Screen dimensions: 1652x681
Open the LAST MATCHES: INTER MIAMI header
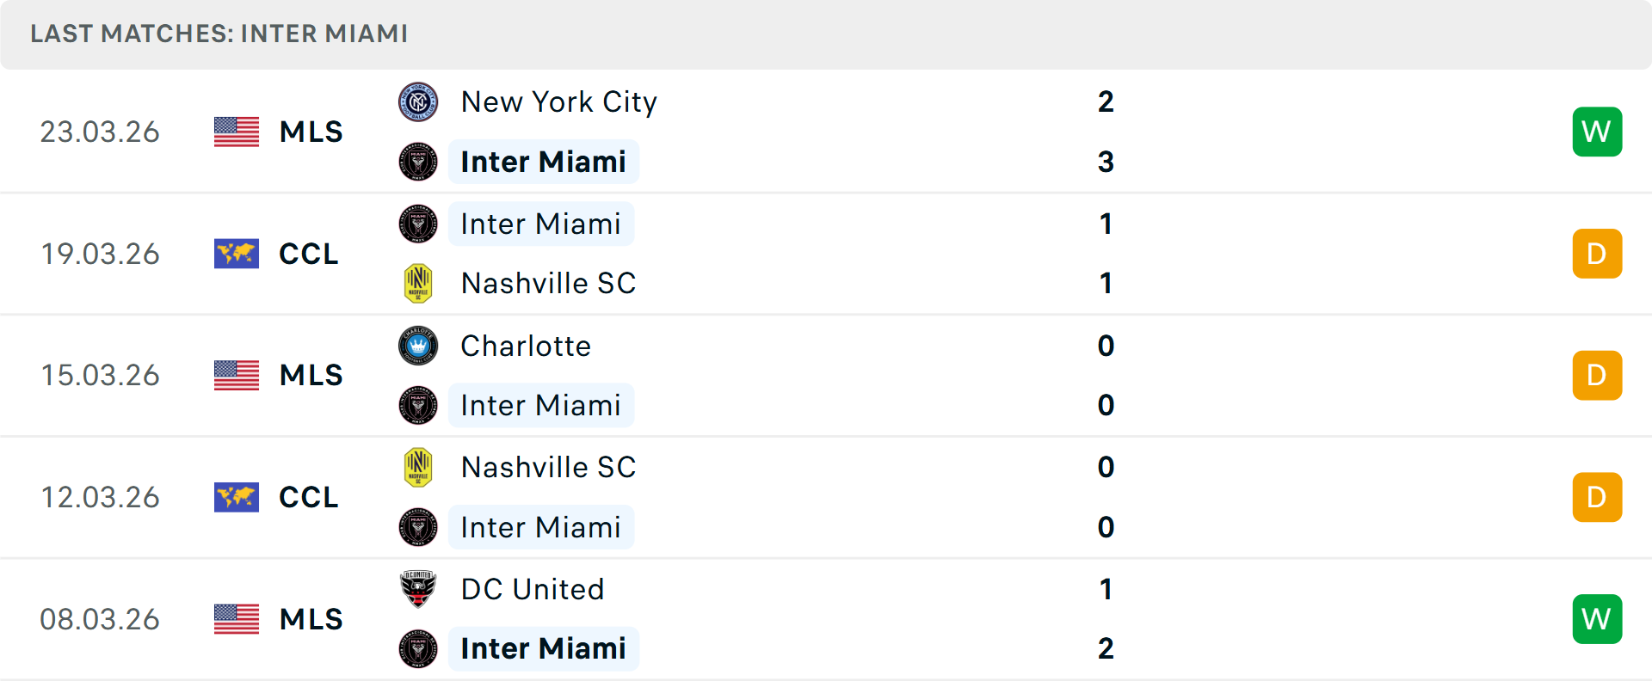click(x=218, y=34)
